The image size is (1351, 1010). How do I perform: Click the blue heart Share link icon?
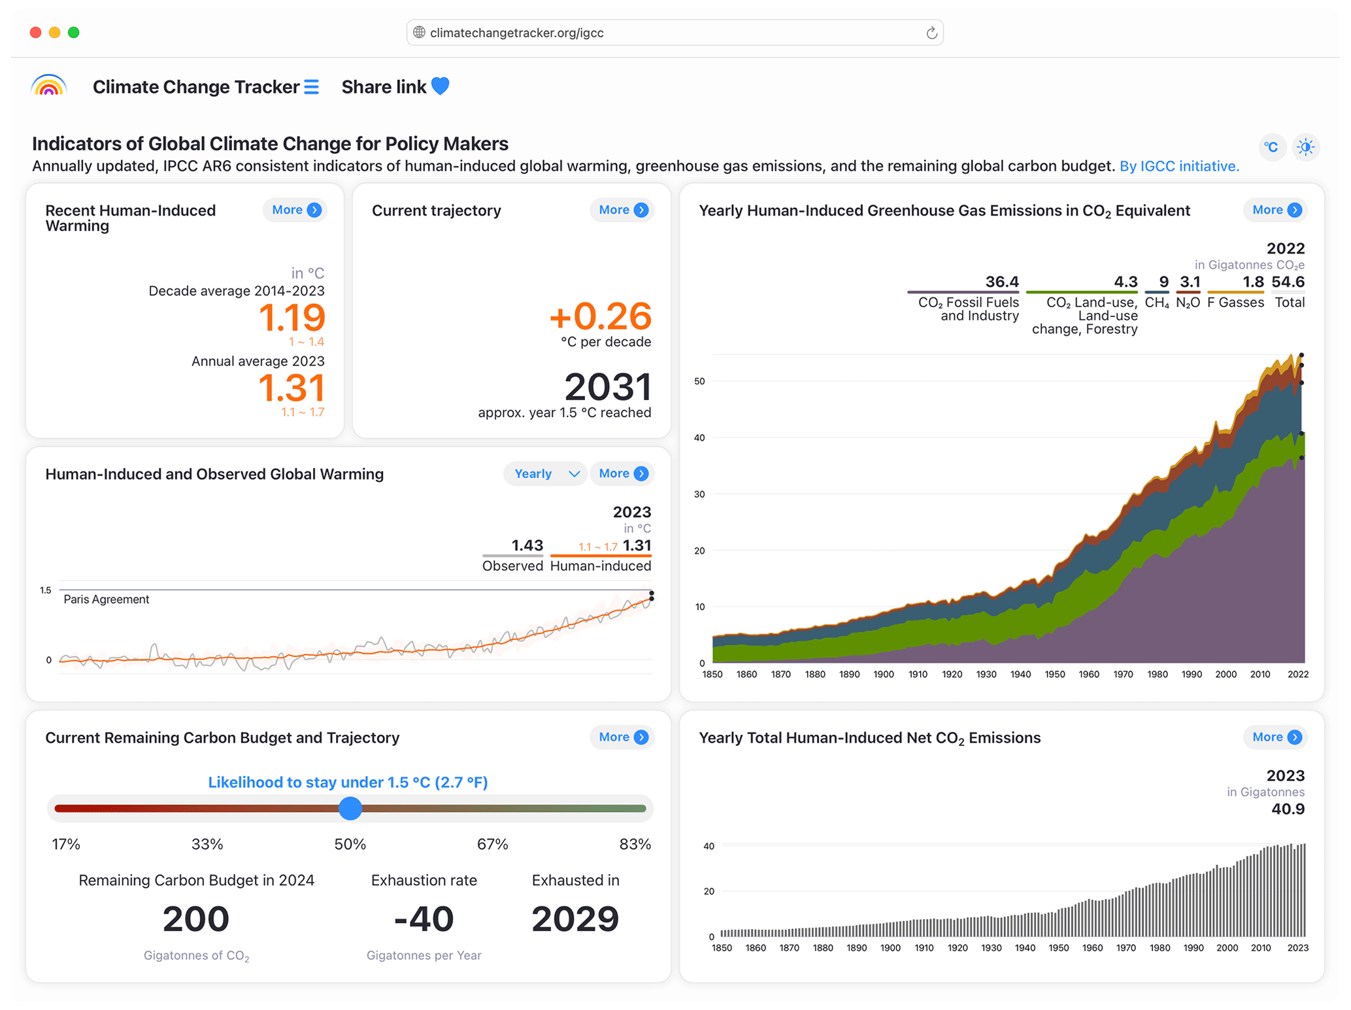point(441,86)
